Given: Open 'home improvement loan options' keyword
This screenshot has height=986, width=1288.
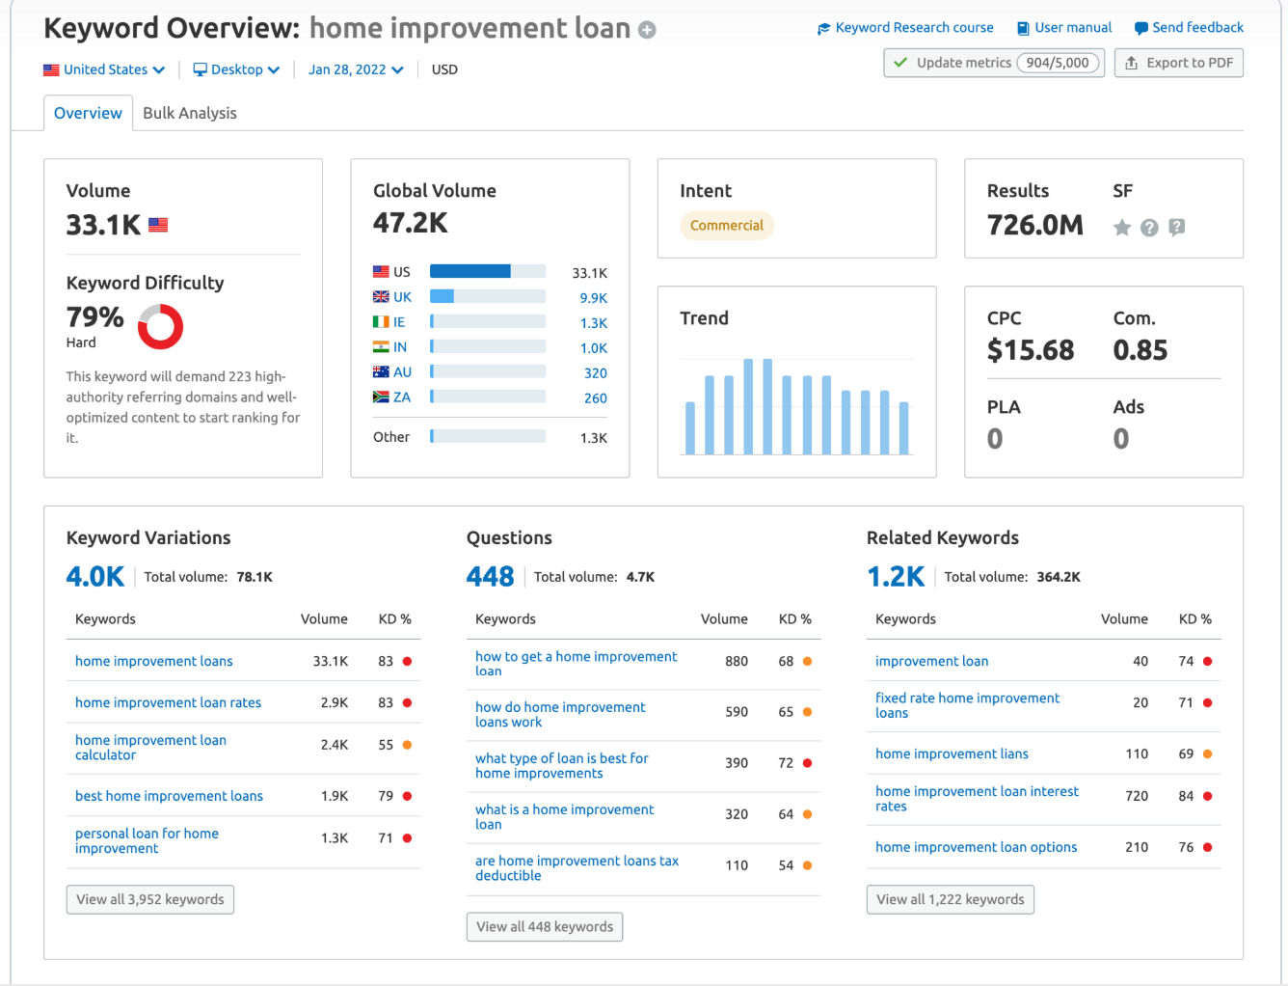Looking at the screenshot, I should coord(977,848).
